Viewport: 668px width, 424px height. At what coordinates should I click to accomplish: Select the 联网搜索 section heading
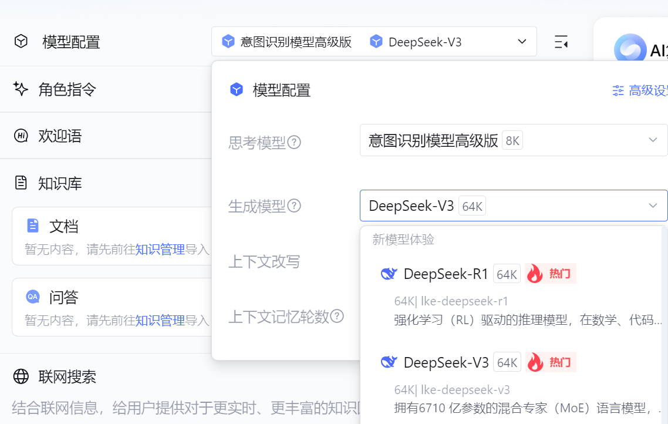click(67, 376)
